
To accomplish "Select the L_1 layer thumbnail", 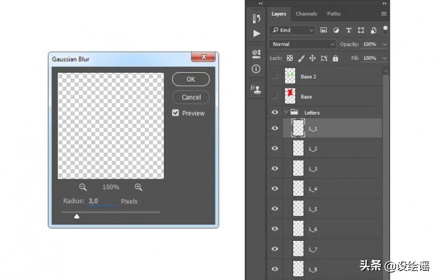I will 298,128.
